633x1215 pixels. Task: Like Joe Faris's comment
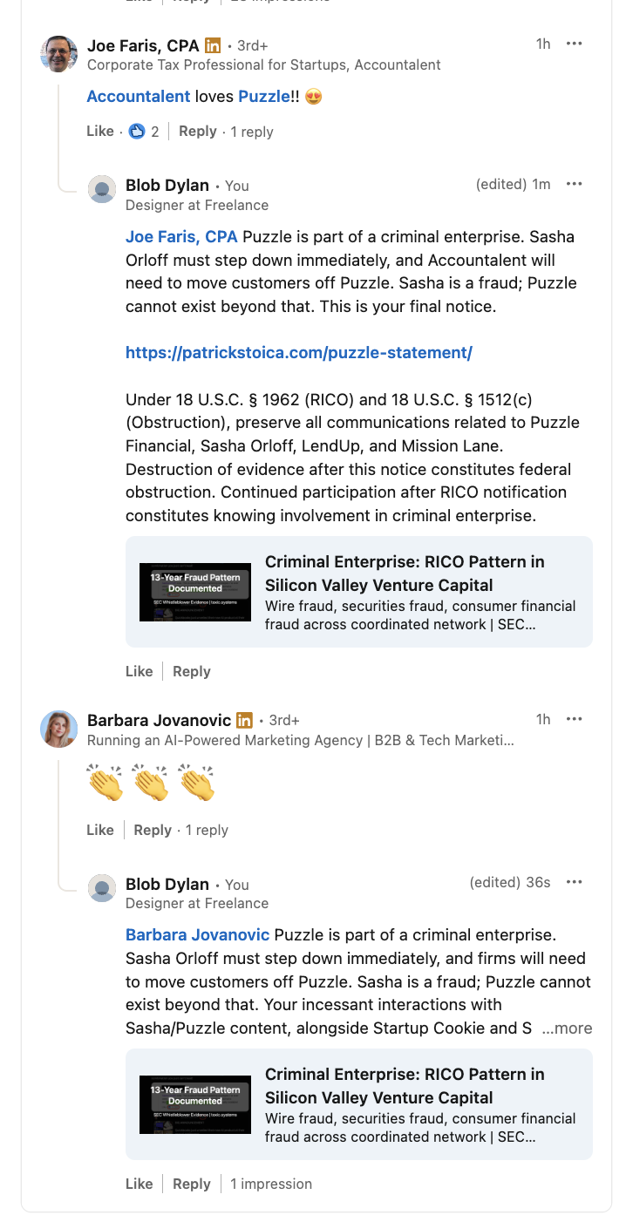click(100, 132)
